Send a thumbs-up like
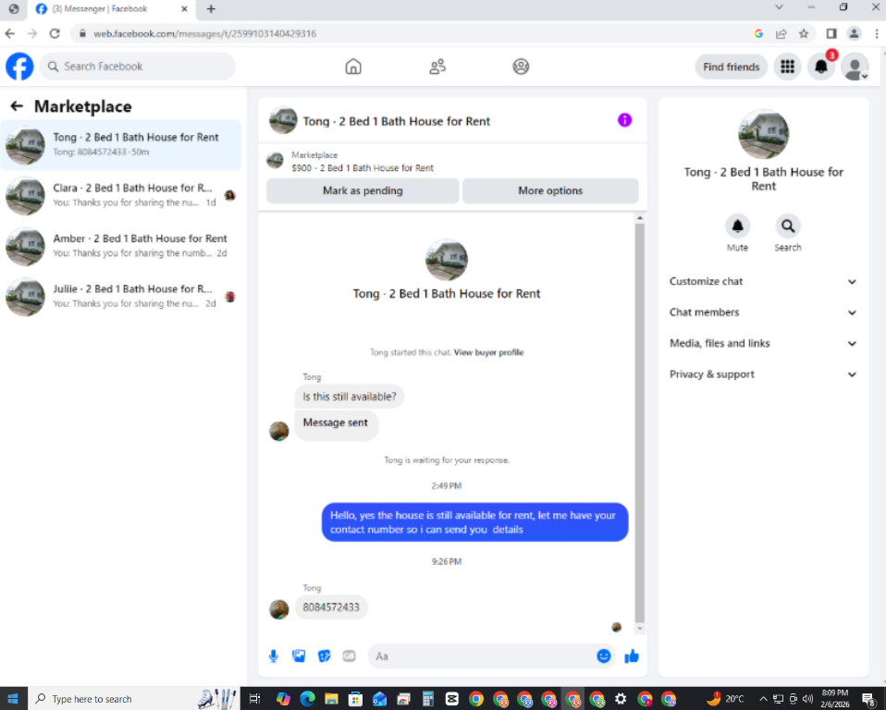Screen dimensions: 886x710 pos(631,655)
